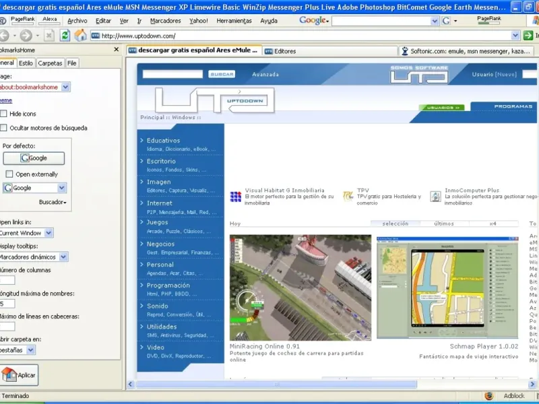Viewport: 539px width, 404px height.
Task: Check Ocultar motores de búsqueda option
Action: click(x=3, y=128)
